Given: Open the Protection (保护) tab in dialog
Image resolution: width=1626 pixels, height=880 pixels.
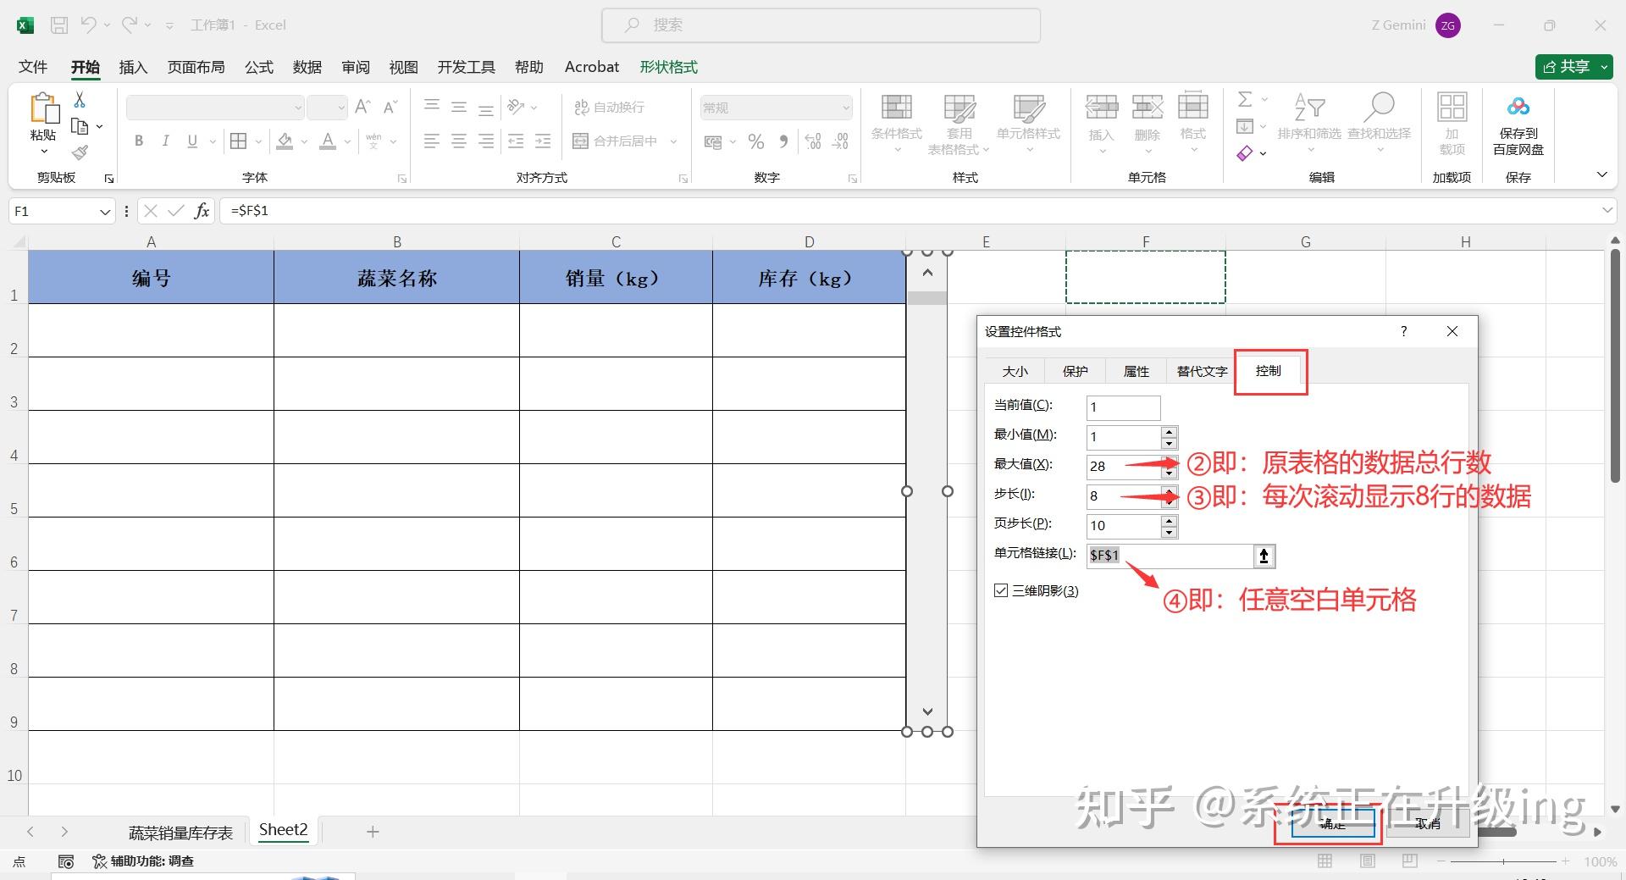Looking at the screenshot, I should point(1076,371).
